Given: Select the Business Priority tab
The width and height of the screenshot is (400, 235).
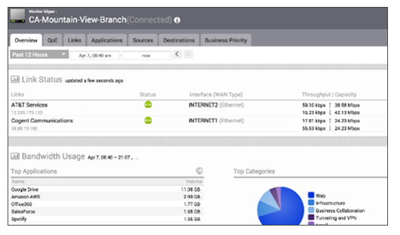Looking at the screenshot, I should 226,41.
